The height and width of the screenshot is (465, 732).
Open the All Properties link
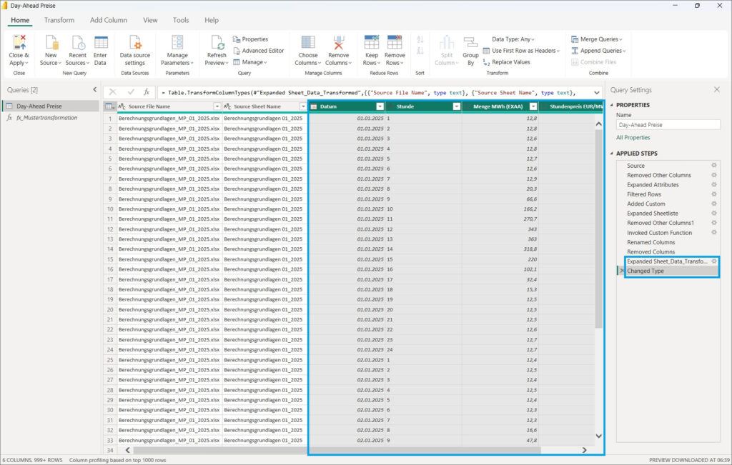[x=633, y=138]
